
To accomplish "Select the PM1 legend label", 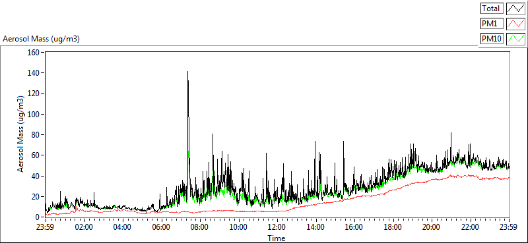I will point(492,24).
